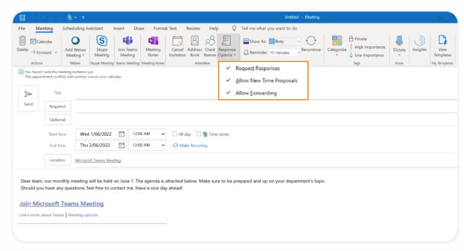The image size is (464, 251).
Task: Click the Dictate microphone icon
Action: [399, 40]
